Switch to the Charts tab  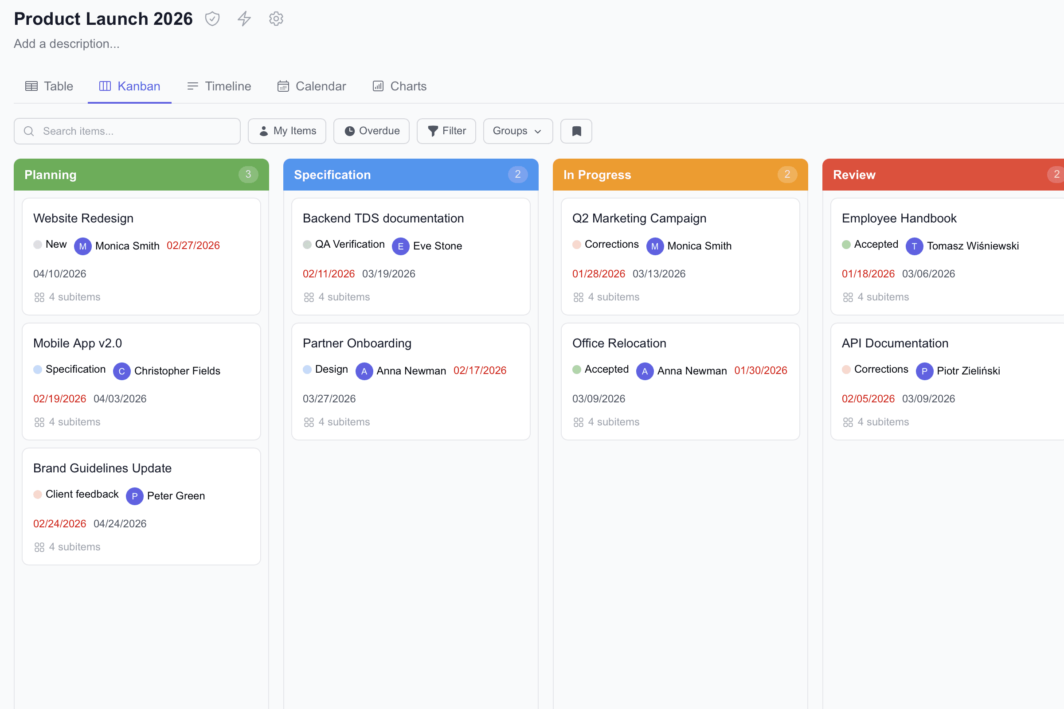(399, 86)
